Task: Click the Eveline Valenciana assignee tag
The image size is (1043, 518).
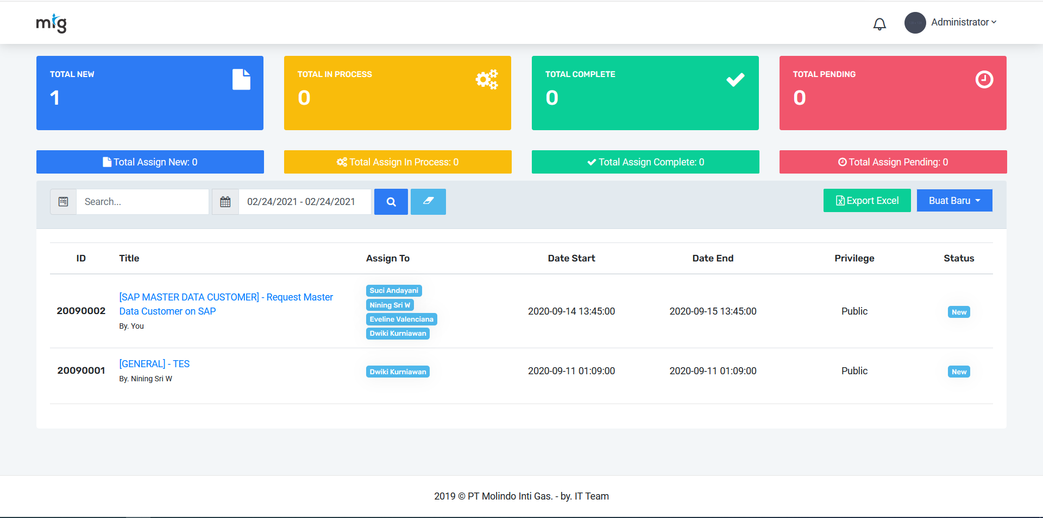Action: [401, 319]
